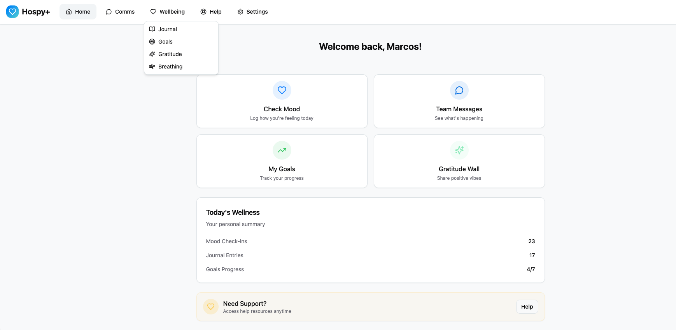Image resolution: width=676 pixels, height=330 pixels.
Task: Click the green trending arrow icon on My Goals
Action: click(x=282, y=150)
